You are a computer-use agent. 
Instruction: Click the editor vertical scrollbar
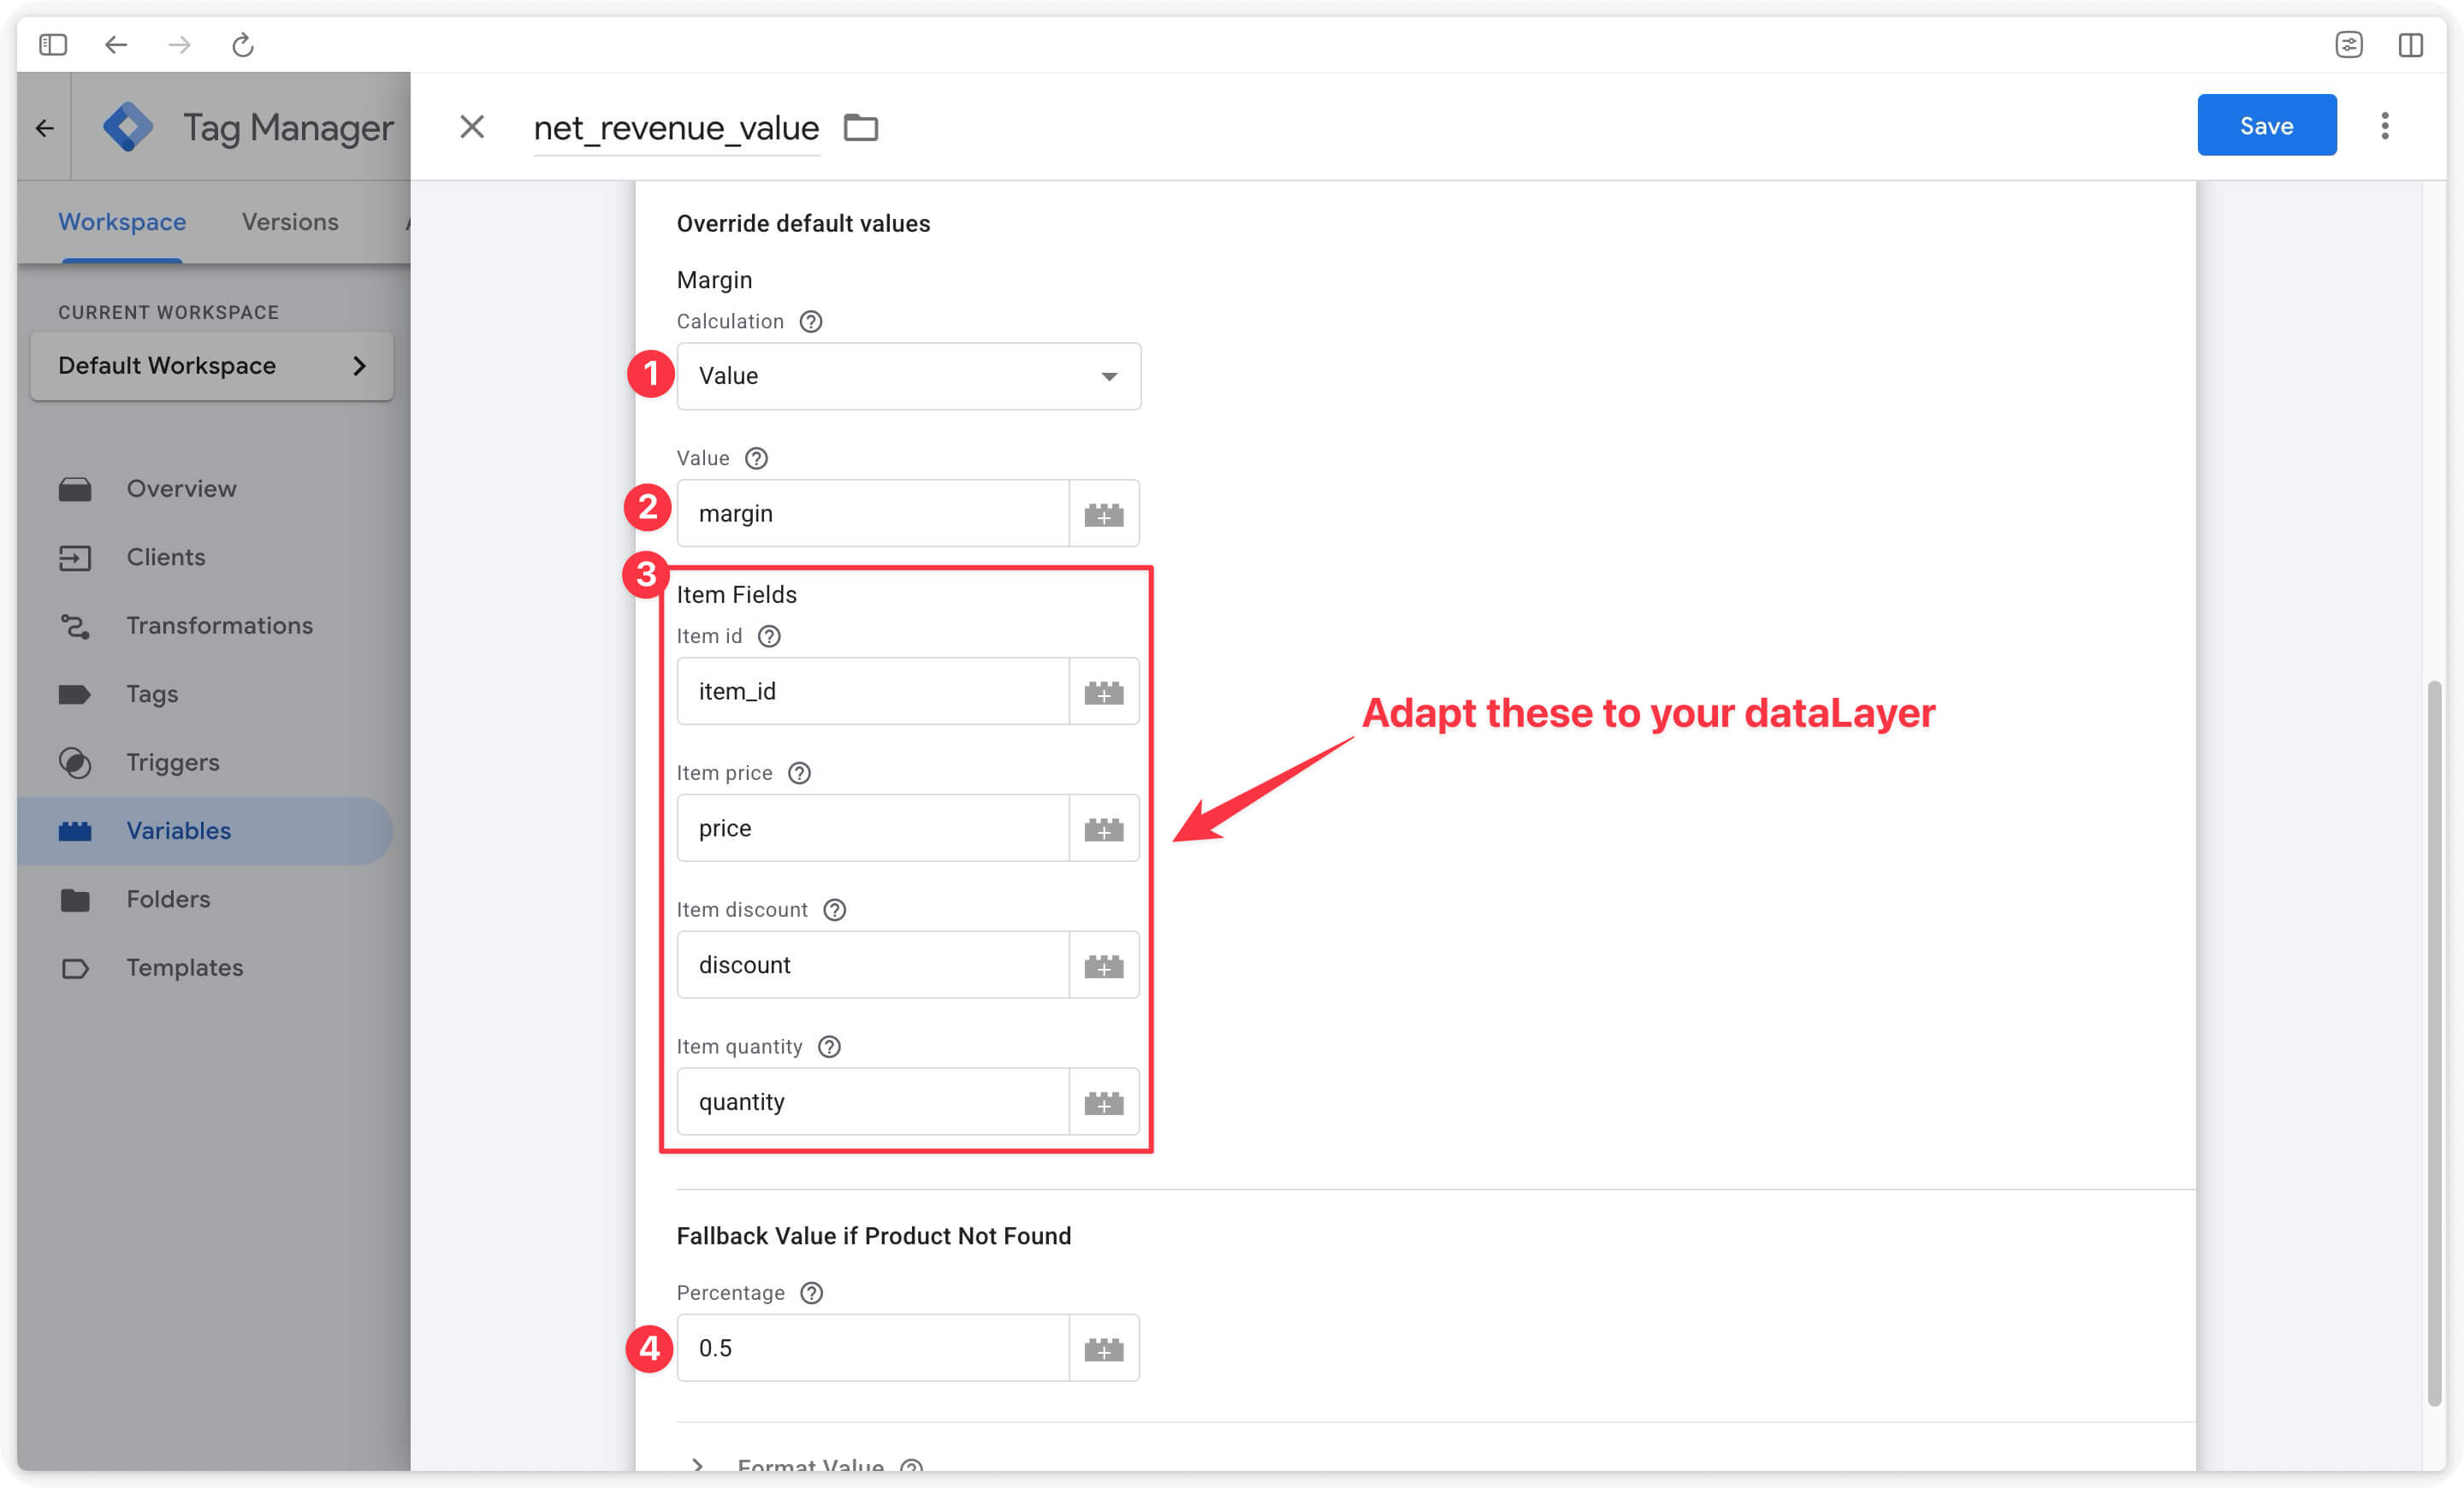point(2434,1043)
